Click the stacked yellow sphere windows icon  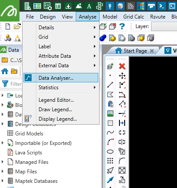coord(141,38)
